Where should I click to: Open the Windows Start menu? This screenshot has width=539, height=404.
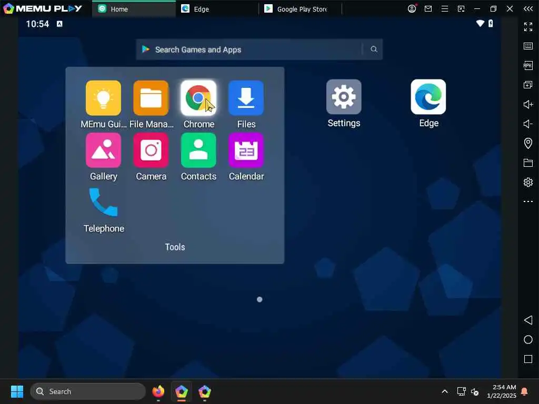[17, 391]
